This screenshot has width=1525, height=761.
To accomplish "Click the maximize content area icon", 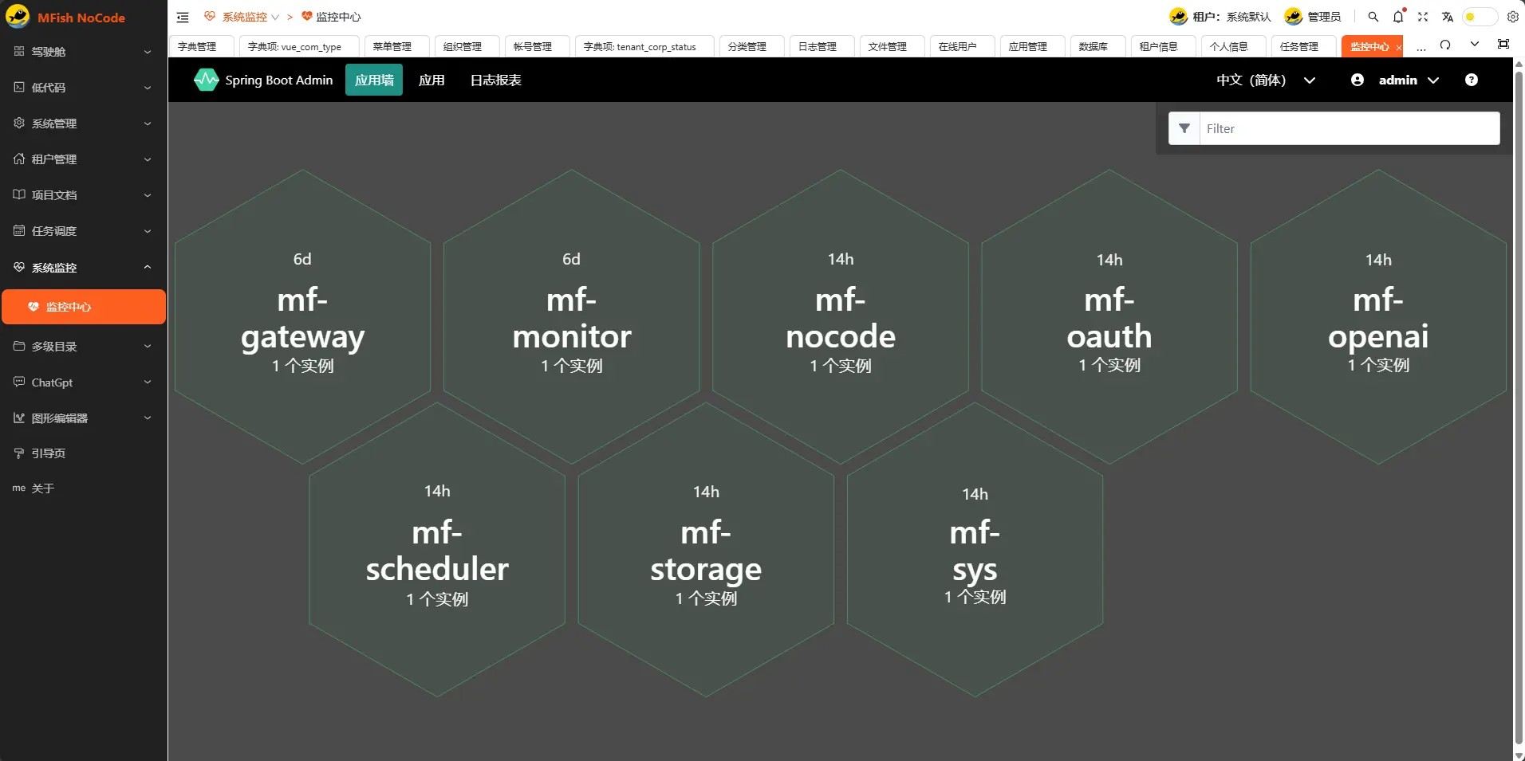I will pyautogui.click(x=1503, y=45).
